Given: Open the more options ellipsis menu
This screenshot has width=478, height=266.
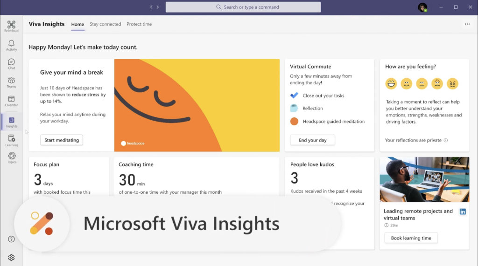Looking at the screenshot, I should point(467,24).
